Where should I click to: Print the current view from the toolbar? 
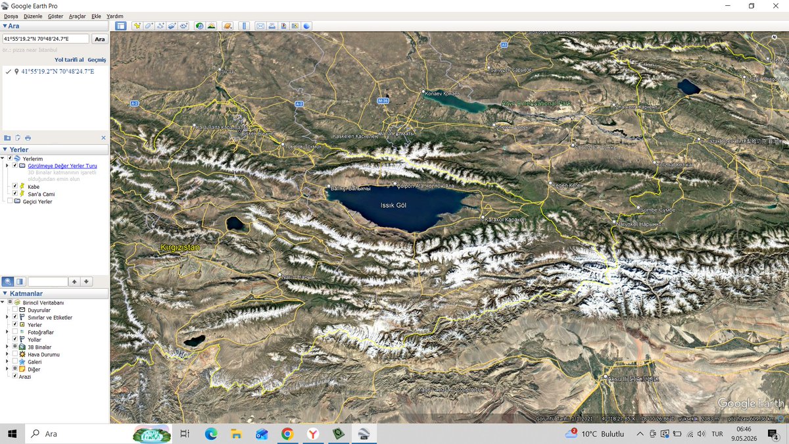point(272,26)
